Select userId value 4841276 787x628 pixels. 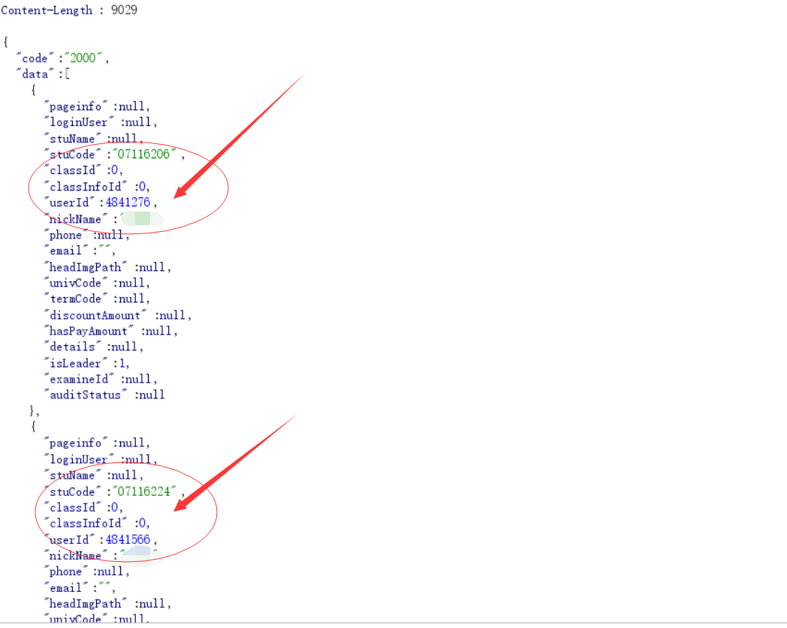click(128, 202)
